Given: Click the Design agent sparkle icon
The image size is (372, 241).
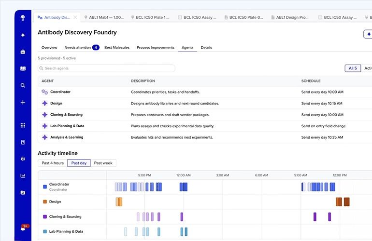Looking at the screenshot, I should tap(44, 103).
